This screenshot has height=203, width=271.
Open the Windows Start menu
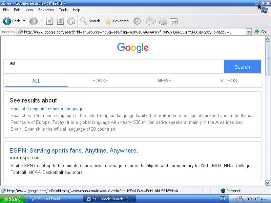click(x=13, y=199)
